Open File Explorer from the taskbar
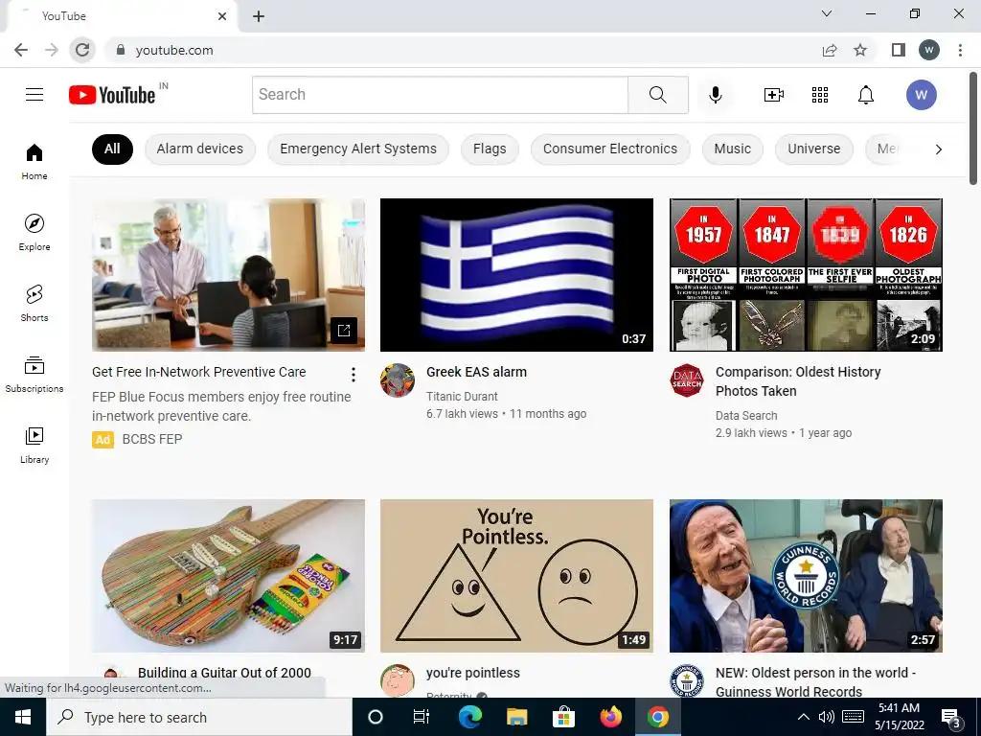 pos(516,717)
